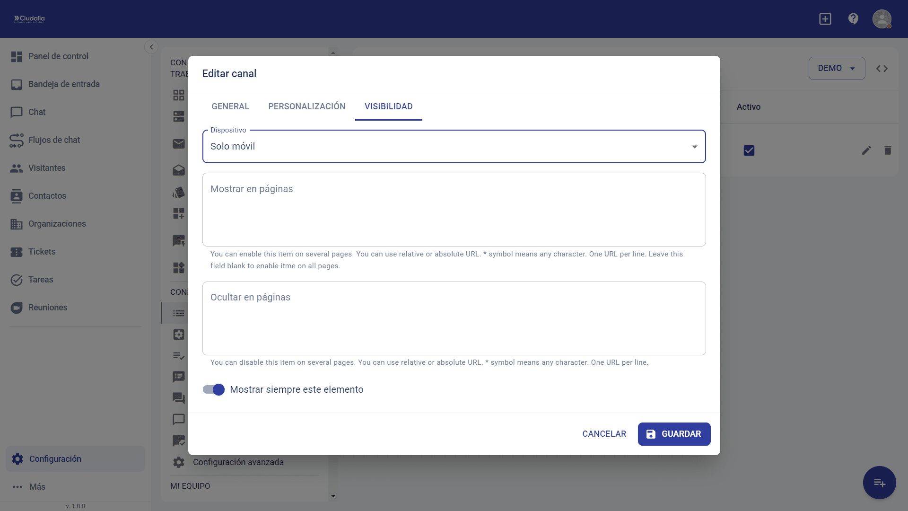Screen dimensions: 908x511
Task: Collapse the sidebar with chevron button
Action: tap(151, 47)
